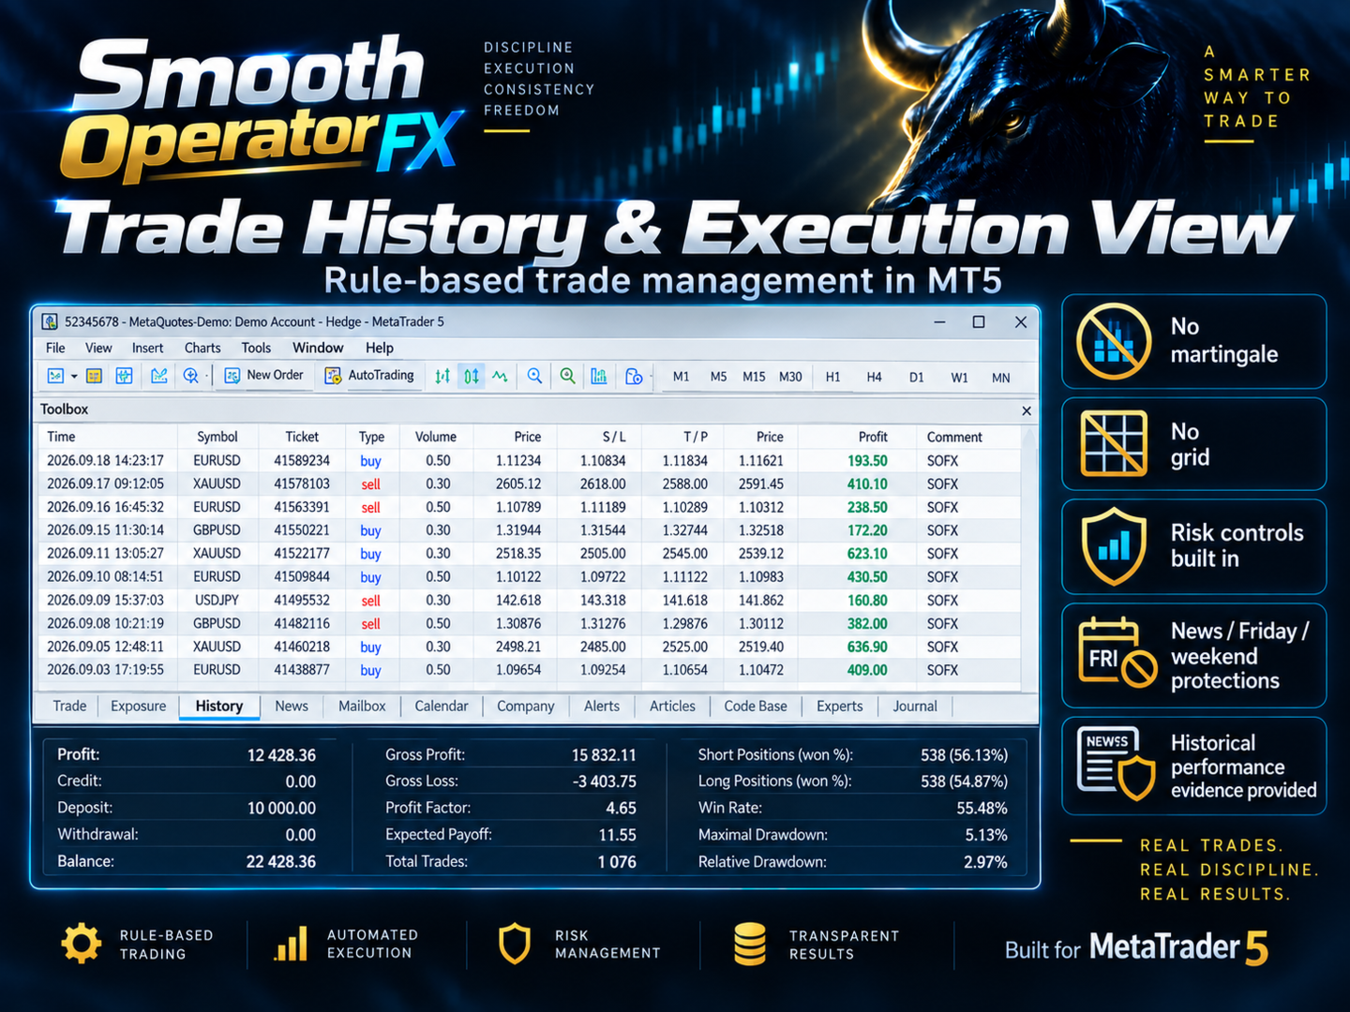This screenshot has height=1012, width=1350.
Task: Select the H1 timeframe
Action: point(832,378)
